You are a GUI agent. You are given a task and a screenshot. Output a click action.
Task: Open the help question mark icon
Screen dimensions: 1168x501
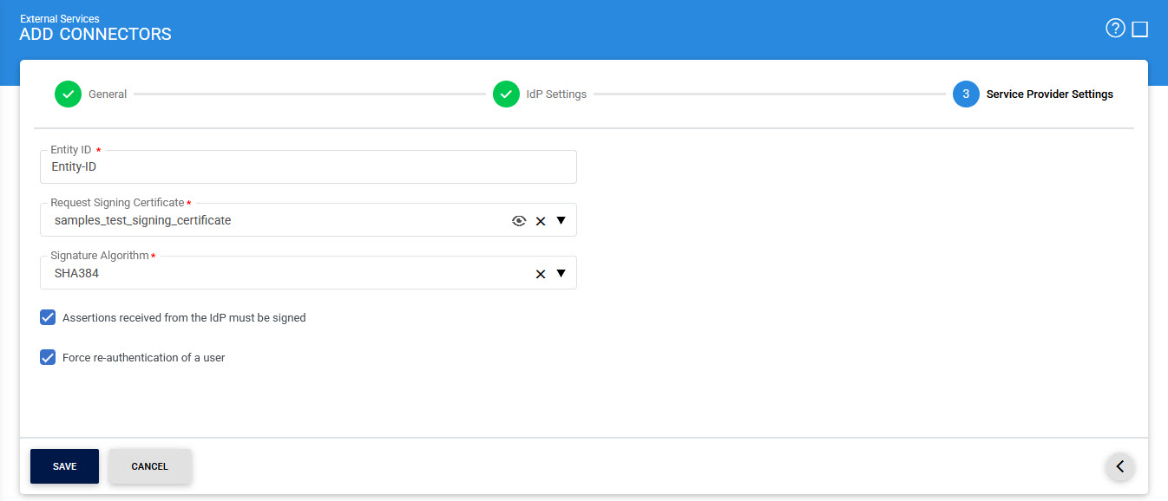(1115, 29)
